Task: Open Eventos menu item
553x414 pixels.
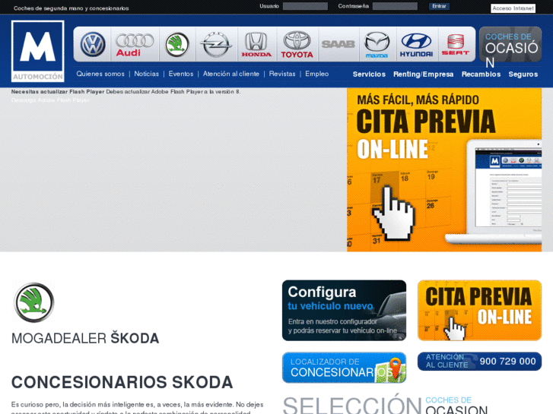Action: pos(181,74)
